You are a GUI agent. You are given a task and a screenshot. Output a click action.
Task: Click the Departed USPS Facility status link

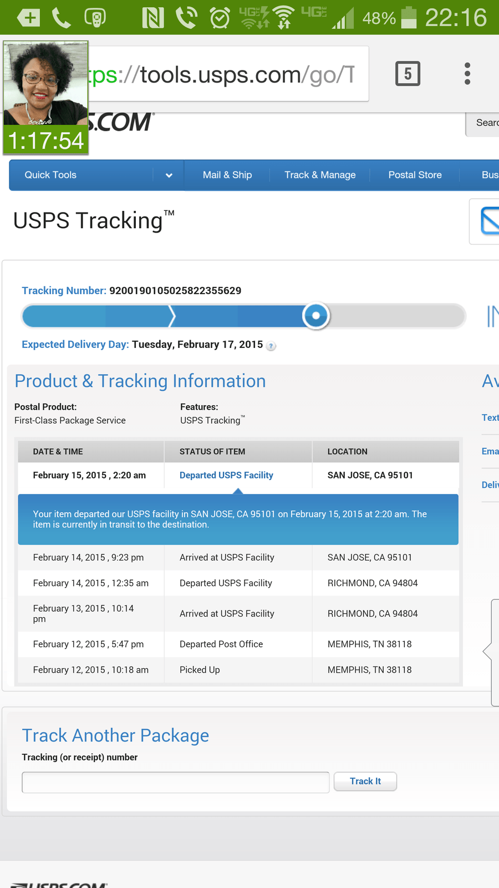click(226, 476)
